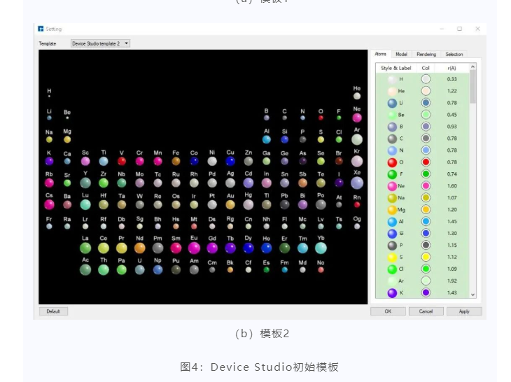This screenshot has height=382, width=511.
Task: Select the Eu atom in periodic table
Action: click(x=194, y=248)
